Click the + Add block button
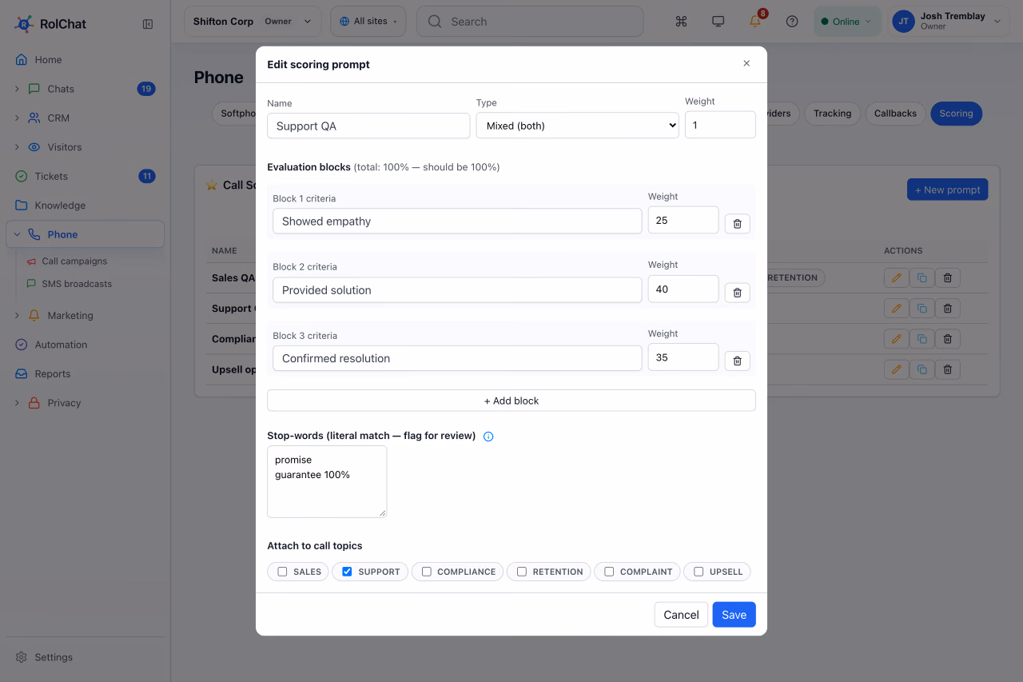The image size is (1023, 682). (x=511, y=401)
